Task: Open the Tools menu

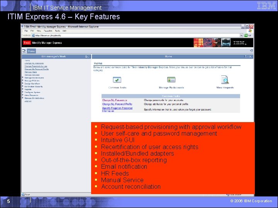Action: click(x=58, y=31)
